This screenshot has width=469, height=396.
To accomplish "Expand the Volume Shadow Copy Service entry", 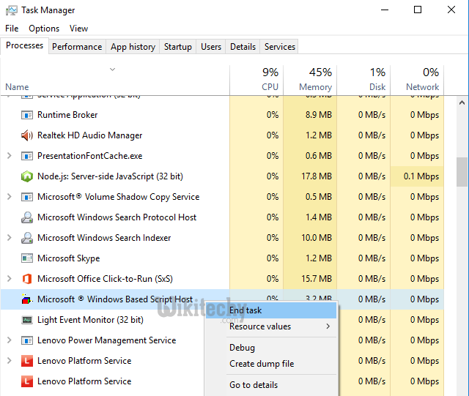I will [x=9, y=197].
